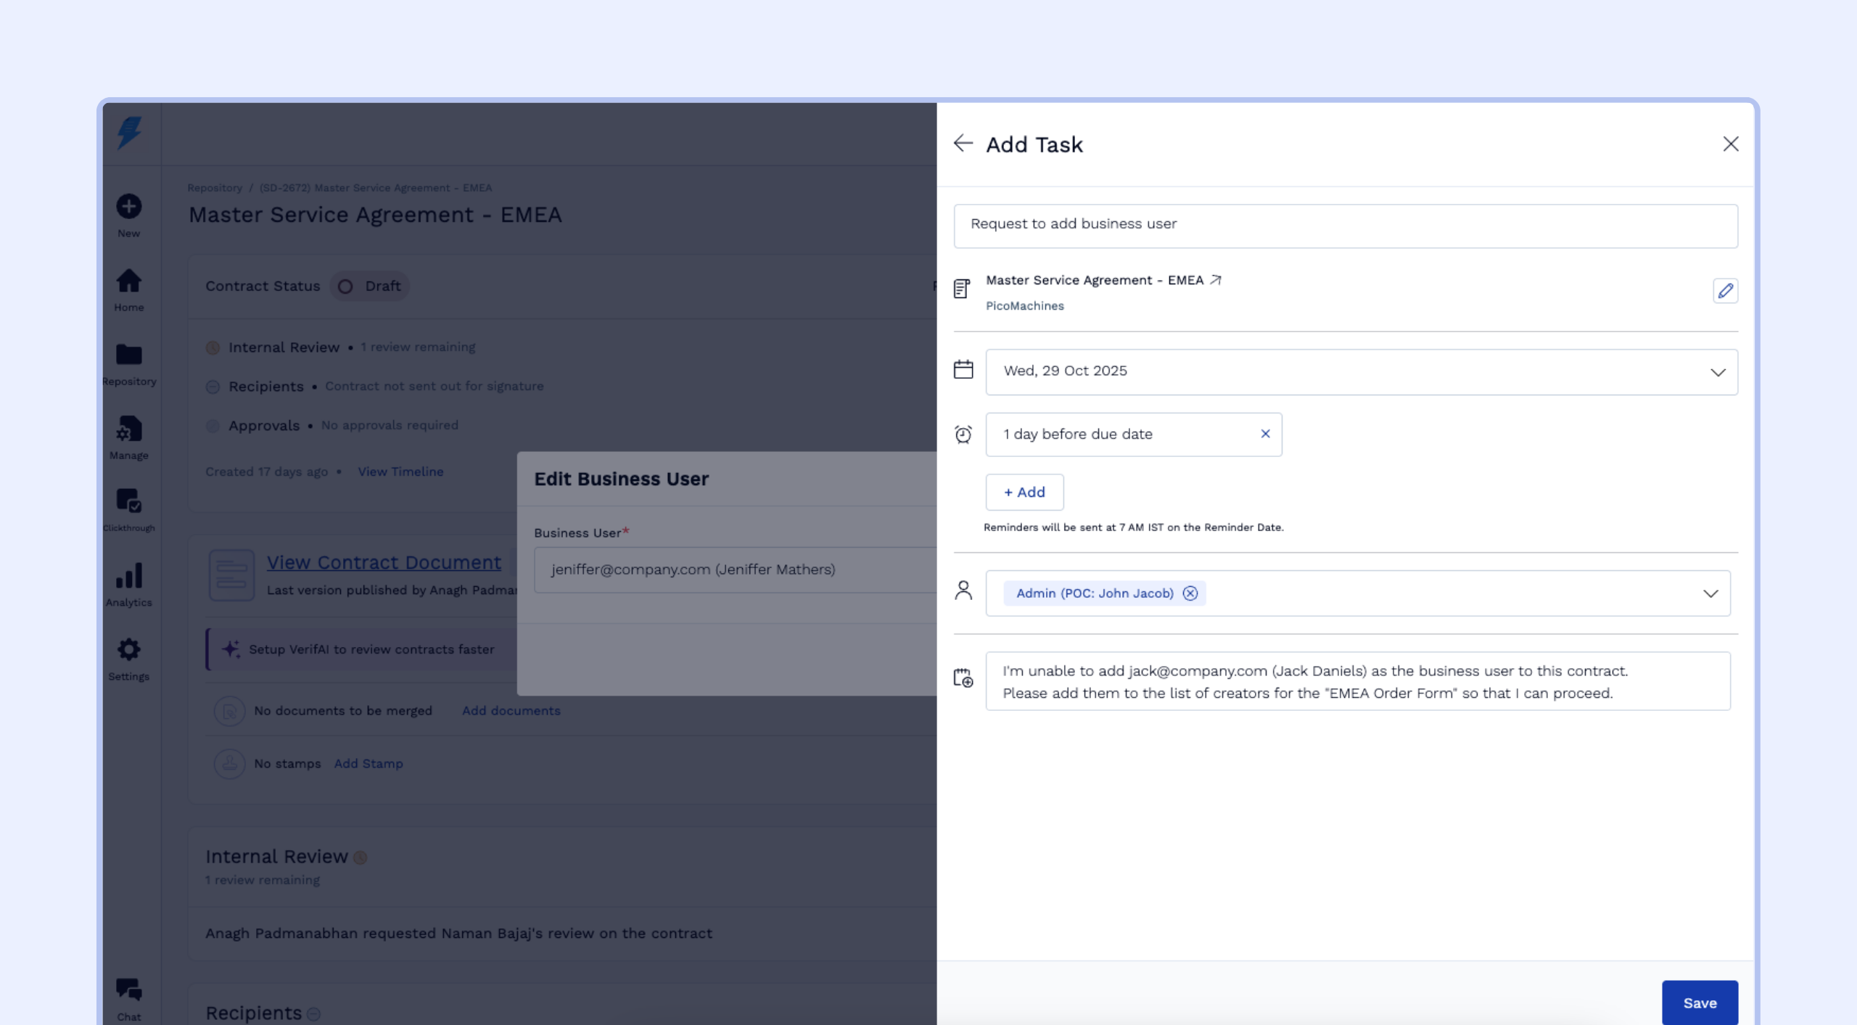The height and width of the screenshot is (1025, 1857).
Task: Go to Home in the sidebar
Action: point(129,289)
